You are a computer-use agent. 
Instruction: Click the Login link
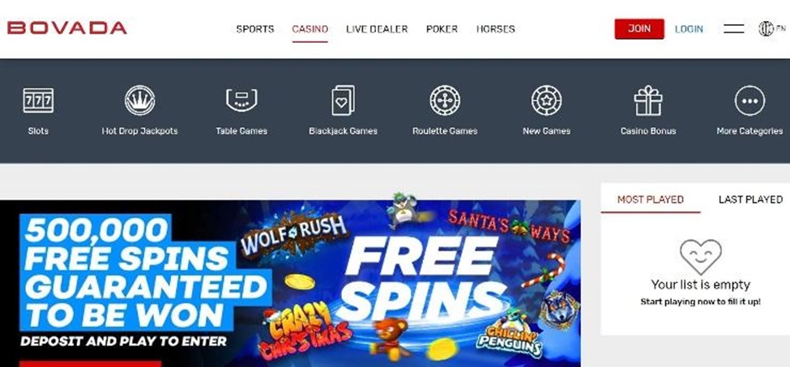pos(689,29)
